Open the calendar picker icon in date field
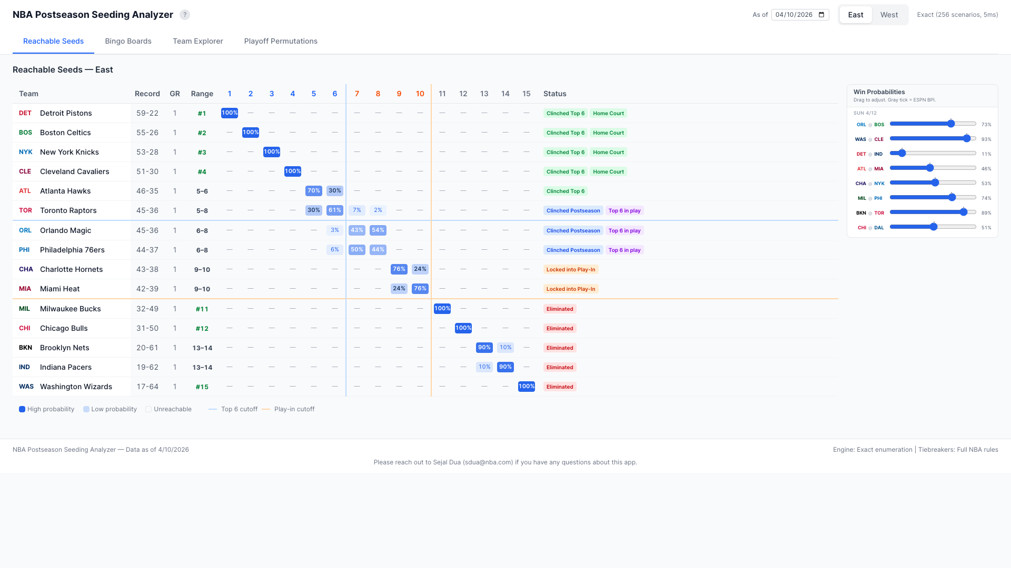This screenshot has height=568, width=1011. (x=821, y=15)
